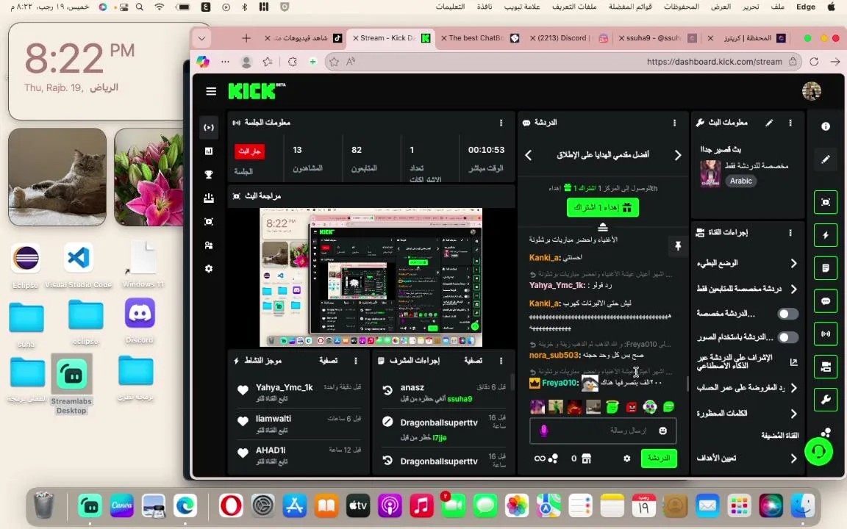Screen dimensions: 847x529
Task: Open moderator actions panel three-dot menu
Action: point(501,360)
